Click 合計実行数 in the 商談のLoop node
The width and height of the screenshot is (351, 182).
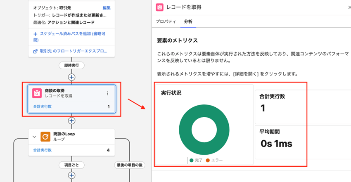43,150
